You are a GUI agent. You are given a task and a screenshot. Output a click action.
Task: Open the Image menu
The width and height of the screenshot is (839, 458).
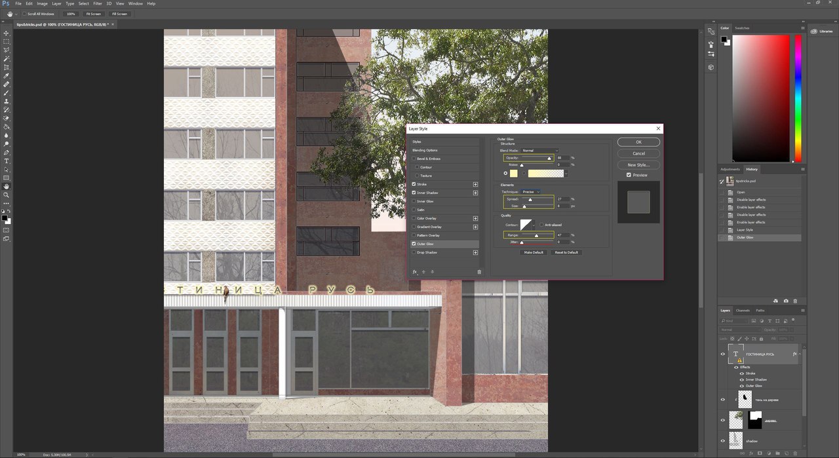pyautogui.click(x=42, y=3)
